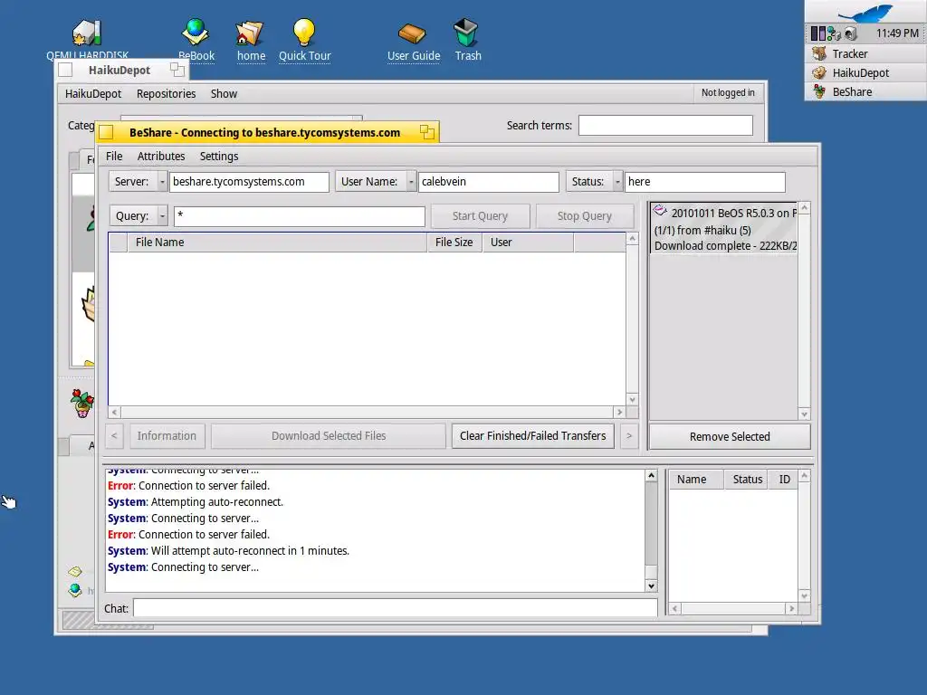Click the ID column header in user list
927x695 pixels.
click(784, 480)
